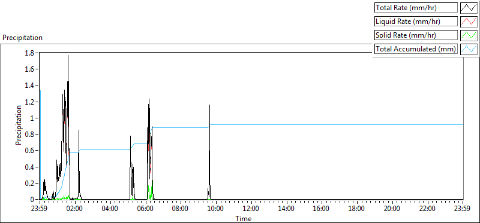Click the Total Rate black line-style icon
Viewport: 480px width, 223px height.
click(x=469, y=7)
